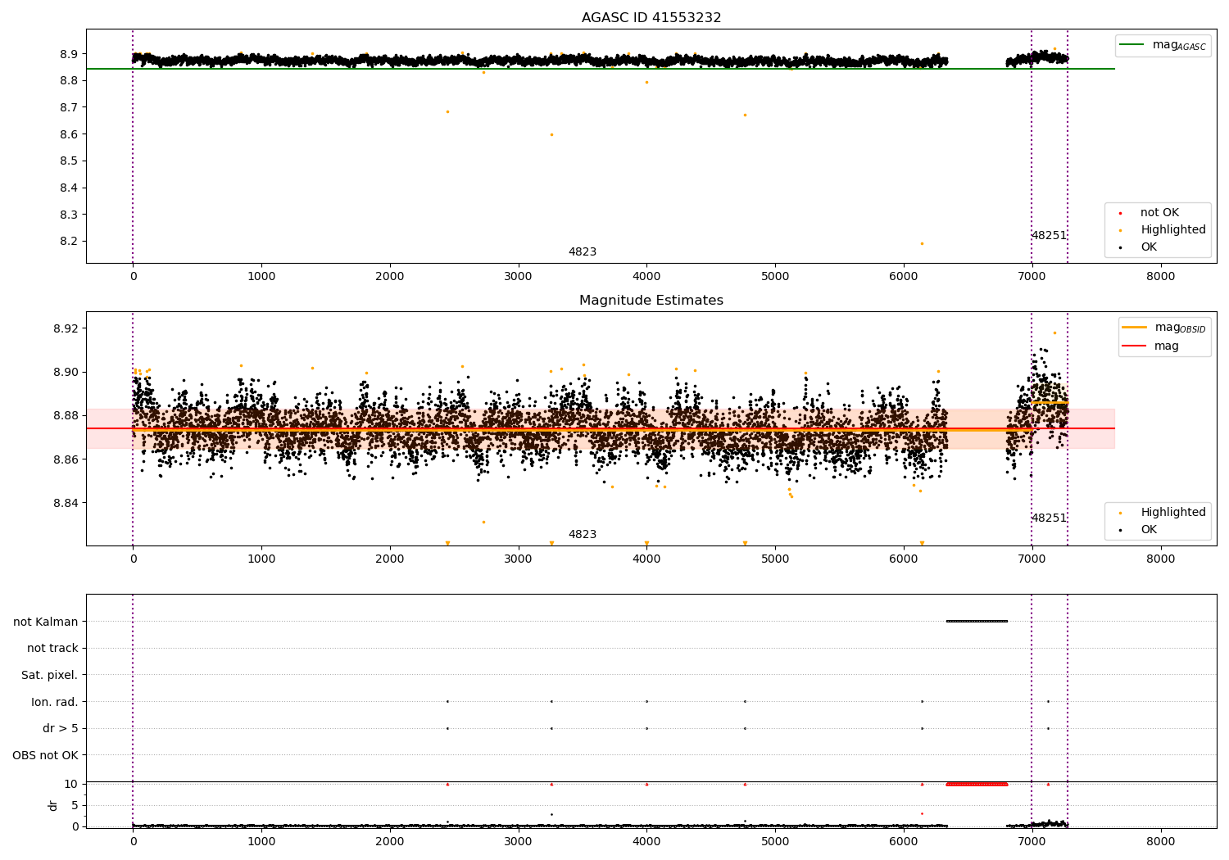Viewport: 1229px width, 860px height.
Task: Click the 'Magnitude Estimates' title
Action: click(x=651, y=301)
